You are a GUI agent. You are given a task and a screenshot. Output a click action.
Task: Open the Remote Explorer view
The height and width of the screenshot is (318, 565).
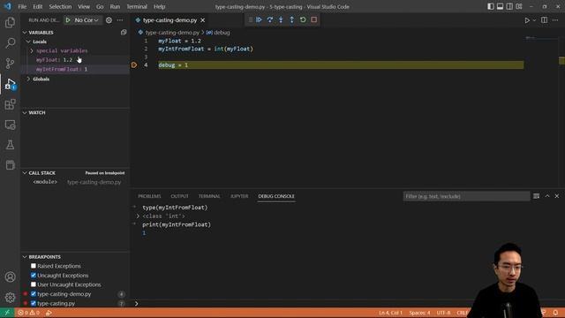(x=10, y=125)
